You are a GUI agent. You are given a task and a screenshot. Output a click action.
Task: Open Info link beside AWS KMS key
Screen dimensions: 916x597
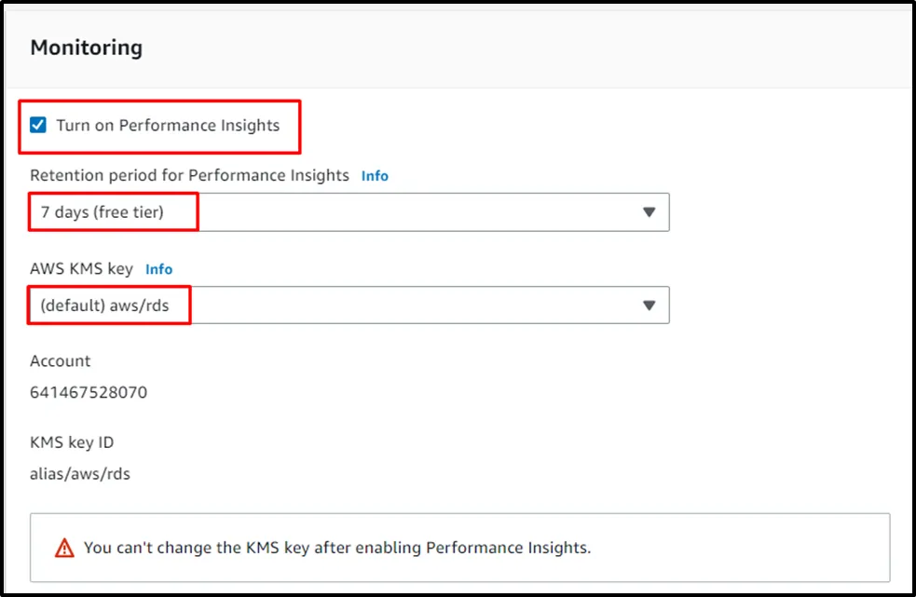[158, 268]
